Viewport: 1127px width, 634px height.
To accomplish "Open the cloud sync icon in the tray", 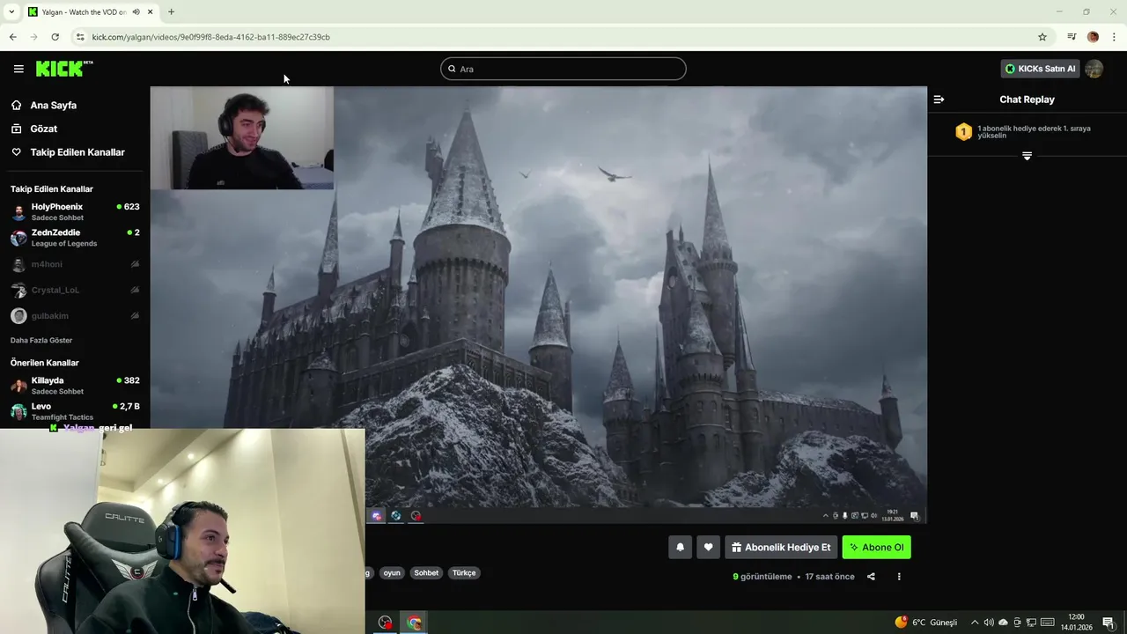I will point(1002,623).
